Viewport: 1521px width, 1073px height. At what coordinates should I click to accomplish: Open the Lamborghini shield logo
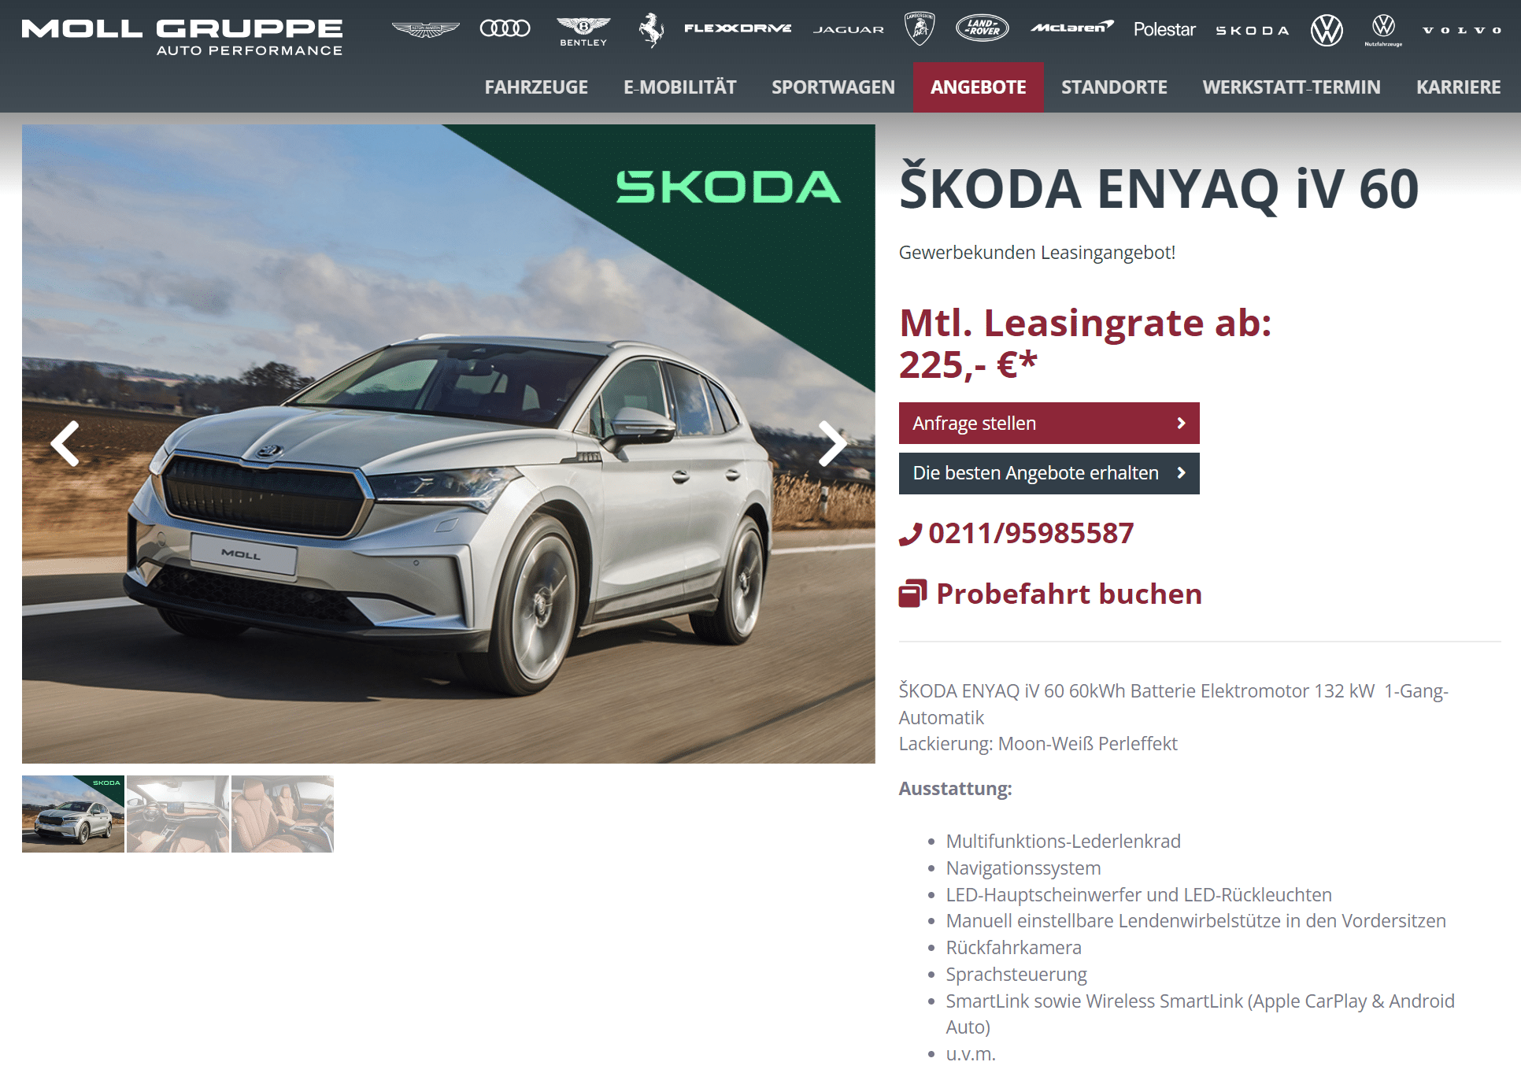[919, 28]
